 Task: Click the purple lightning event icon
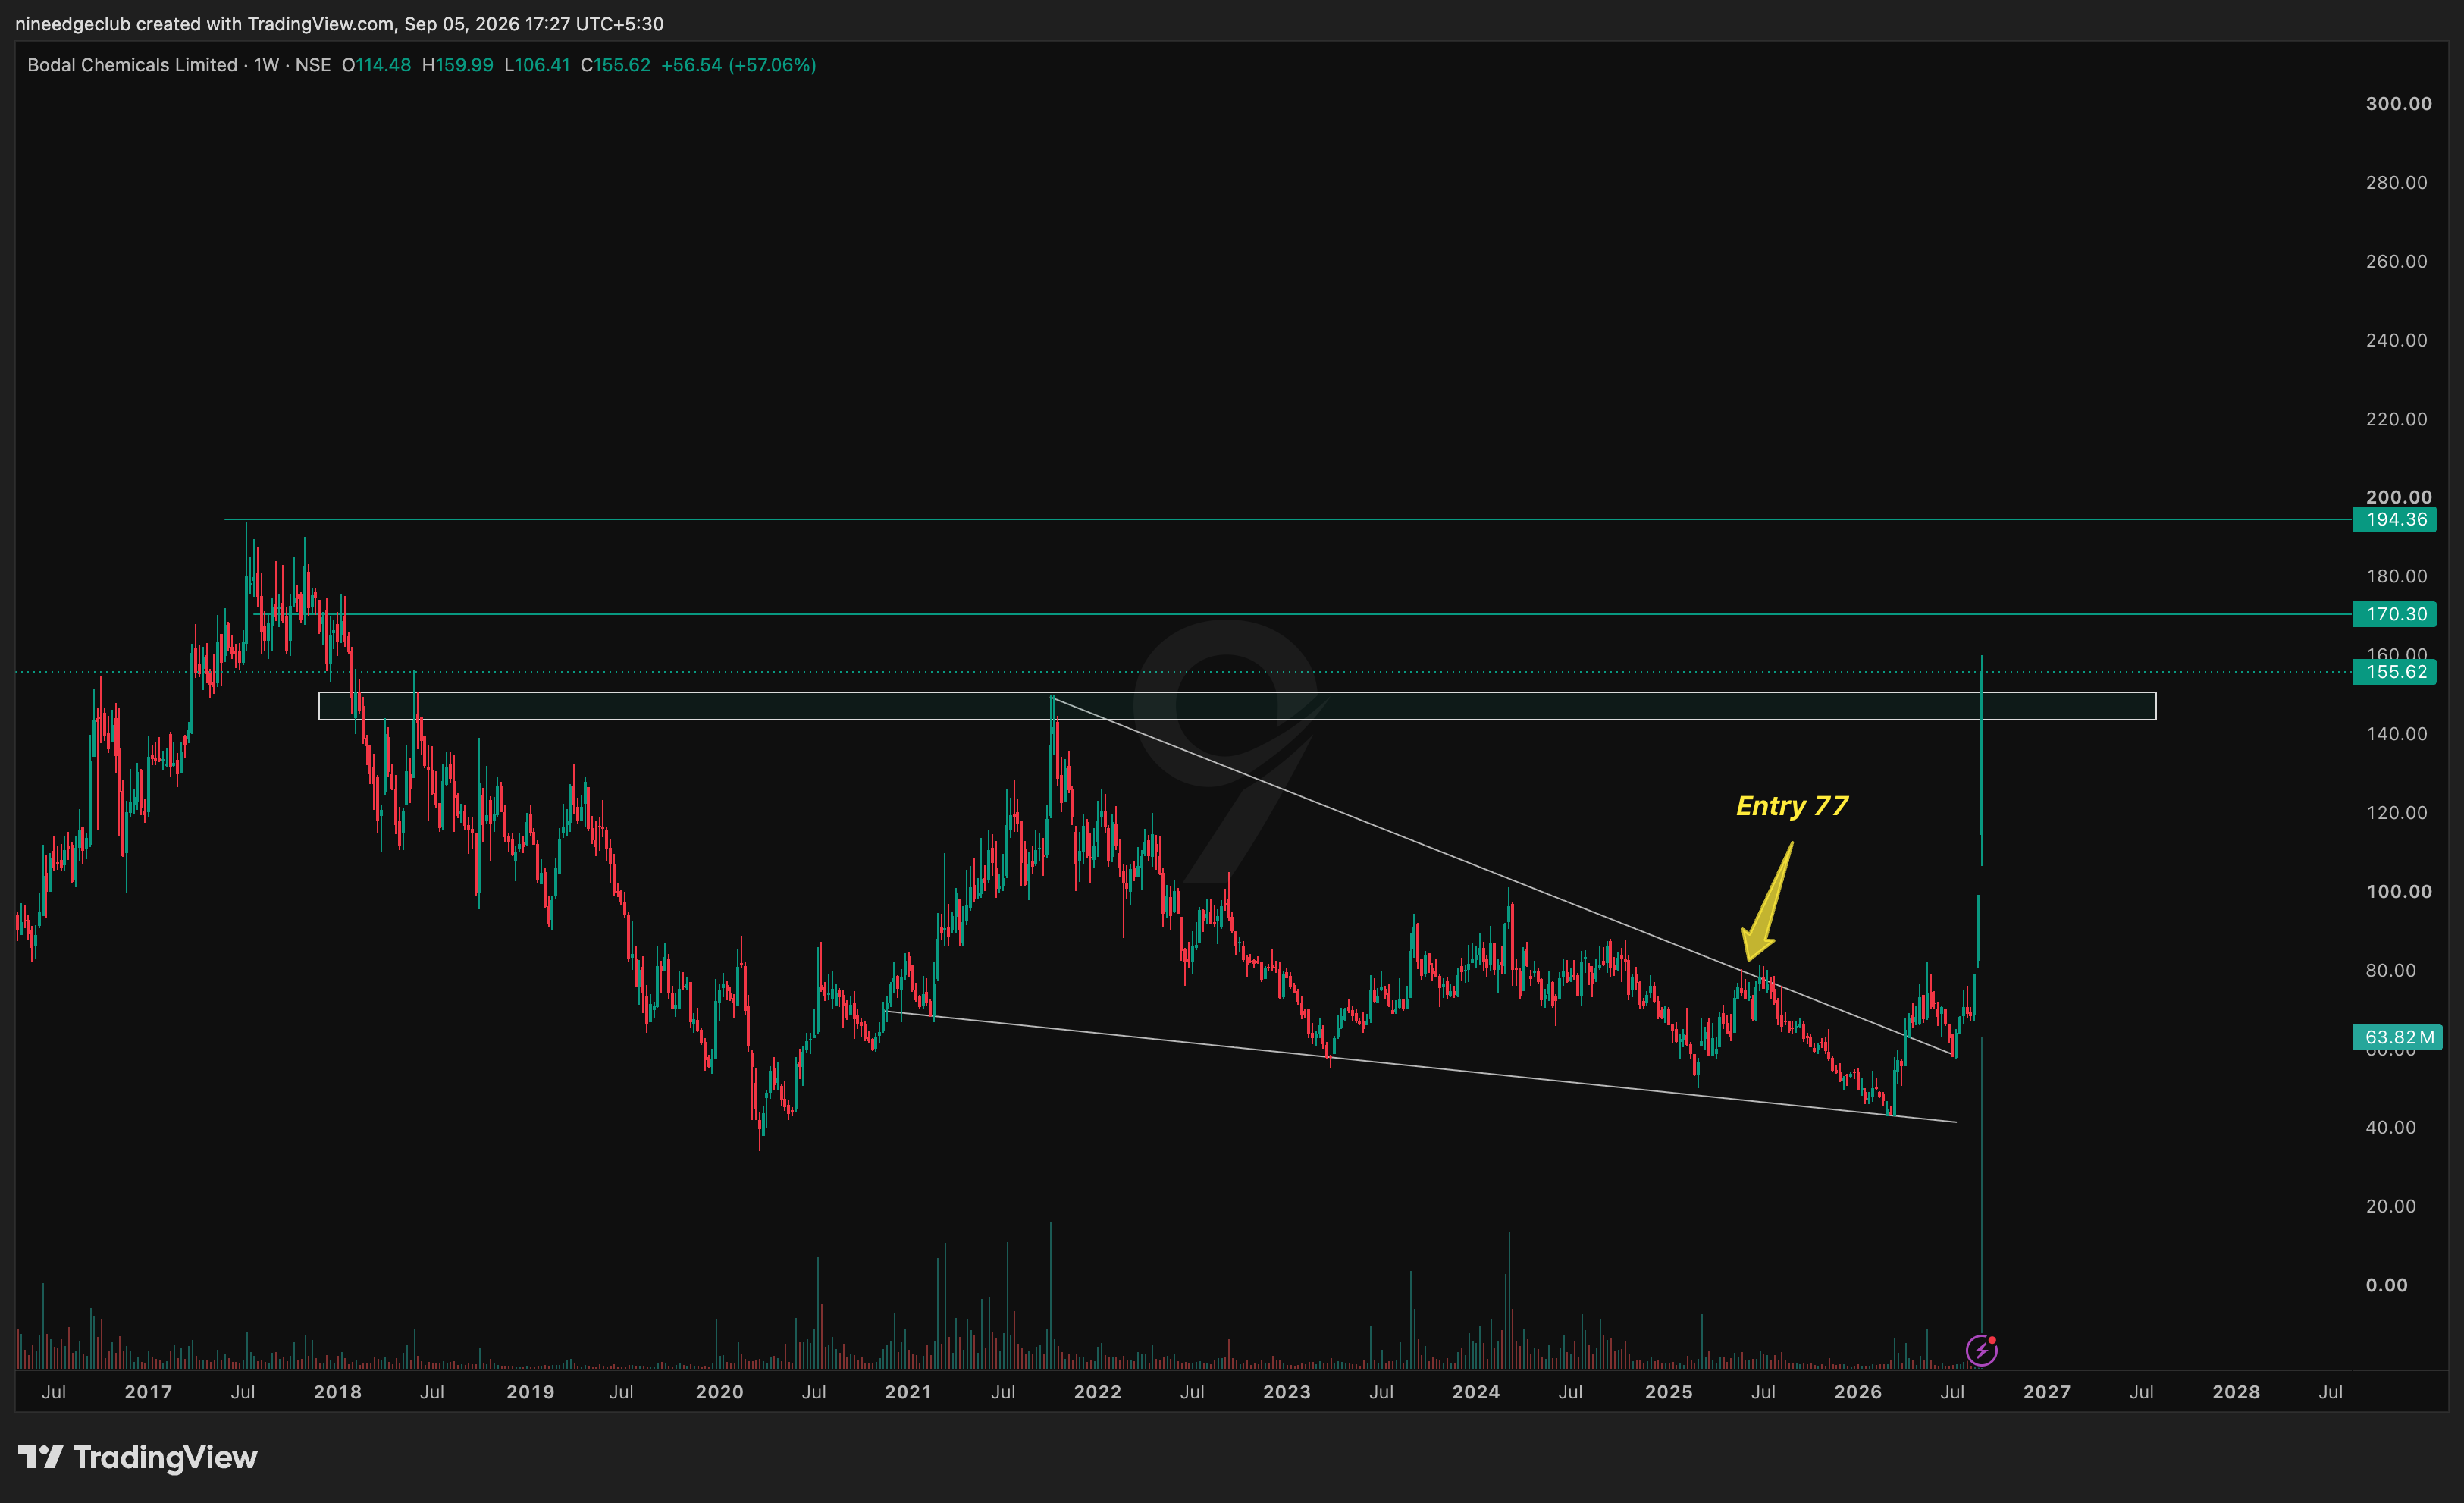tap(1981, 1351)
